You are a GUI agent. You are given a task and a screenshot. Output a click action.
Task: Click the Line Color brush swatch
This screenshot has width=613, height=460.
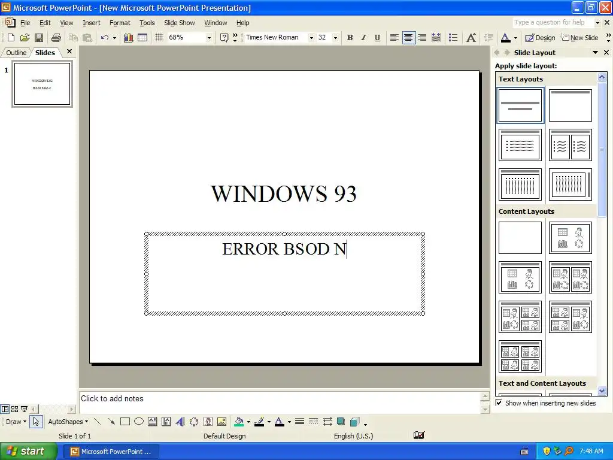click(259, 421)
